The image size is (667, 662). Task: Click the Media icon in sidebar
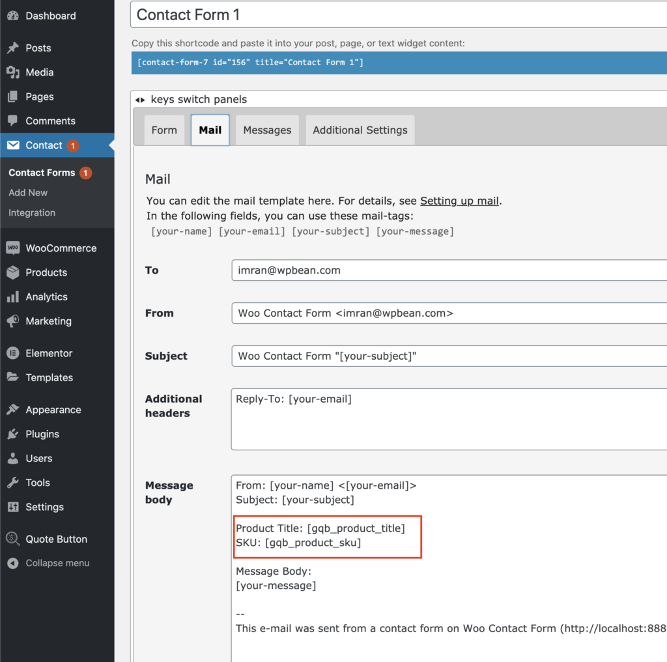(13, 72)
